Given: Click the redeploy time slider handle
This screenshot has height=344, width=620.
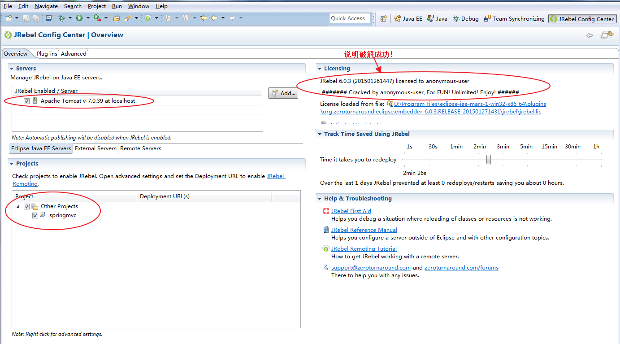Looking at the screenshot, I should 489,160.
